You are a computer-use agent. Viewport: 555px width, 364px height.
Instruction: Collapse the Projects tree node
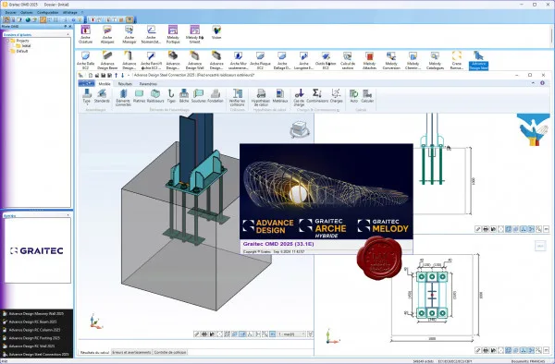pyautogui.click(x=7, y=41)
